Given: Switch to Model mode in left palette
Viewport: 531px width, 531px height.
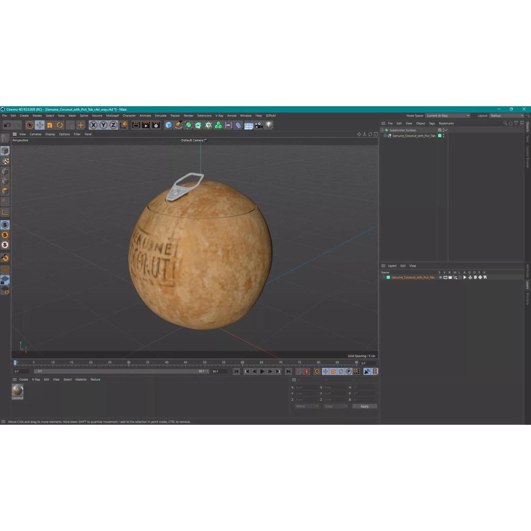Looking at the screenshot, I should 5,151.
